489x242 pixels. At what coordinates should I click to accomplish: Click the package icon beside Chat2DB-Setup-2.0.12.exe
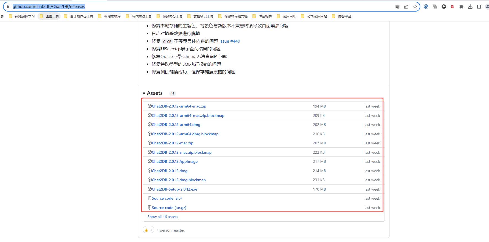pos(149,189)
